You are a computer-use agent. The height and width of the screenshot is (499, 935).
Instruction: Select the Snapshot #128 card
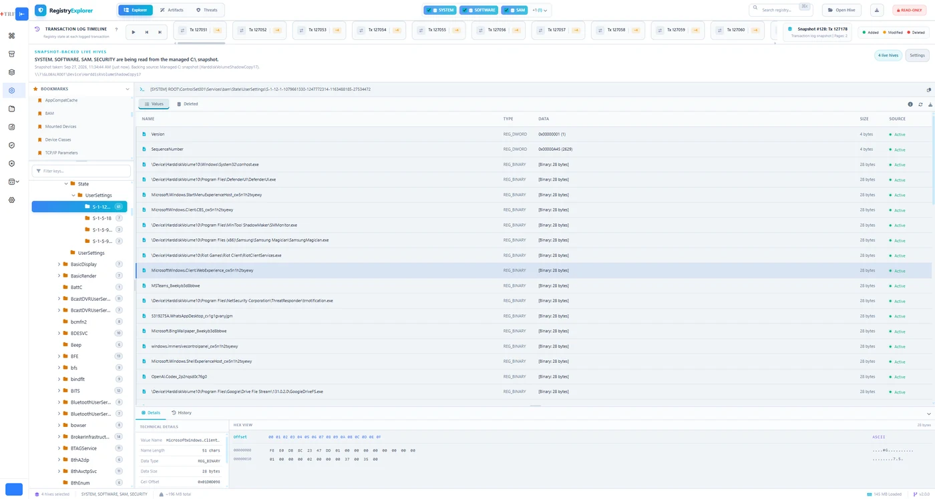[817, 32]
